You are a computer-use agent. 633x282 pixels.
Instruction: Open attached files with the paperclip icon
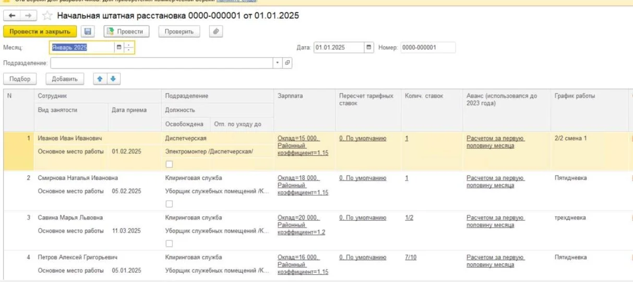[x=217, y=32]
